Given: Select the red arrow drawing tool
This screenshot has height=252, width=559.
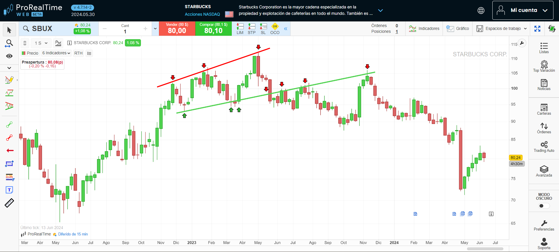Looking at the screenshot, I should (x=10, y=150).
